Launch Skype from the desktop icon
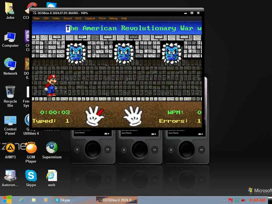The width and height of the screenshot is (272, 204). click(x=31, y=178)
